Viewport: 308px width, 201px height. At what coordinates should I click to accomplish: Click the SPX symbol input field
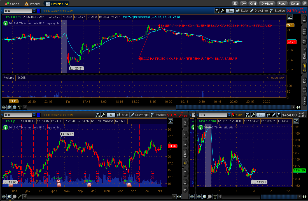(x=213, y=115)
